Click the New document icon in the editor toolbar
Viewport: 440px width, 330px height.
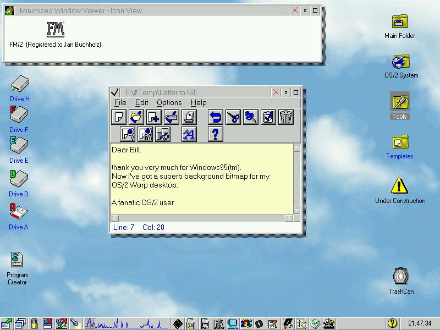[118, 117]
